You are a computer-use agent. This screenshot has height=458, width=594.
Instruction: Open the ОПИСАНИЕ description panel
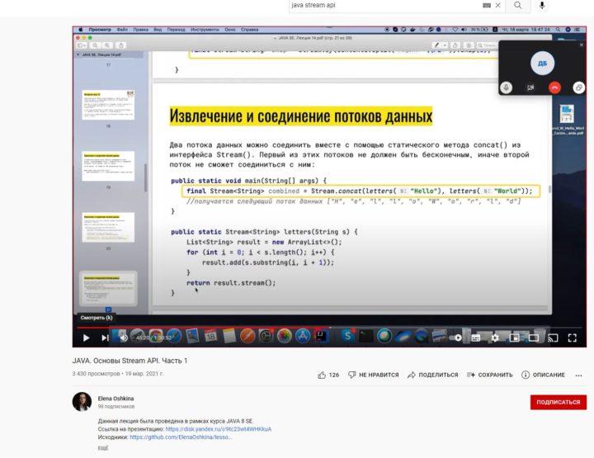click(543, 375)
